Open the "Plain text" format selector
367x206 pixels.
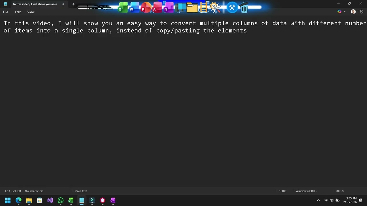81,191
